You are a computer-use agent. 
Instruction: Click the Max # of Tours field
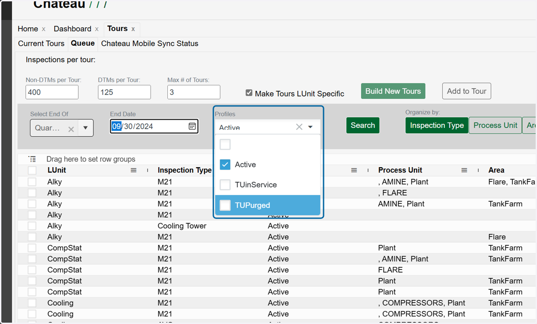(194, 92)
